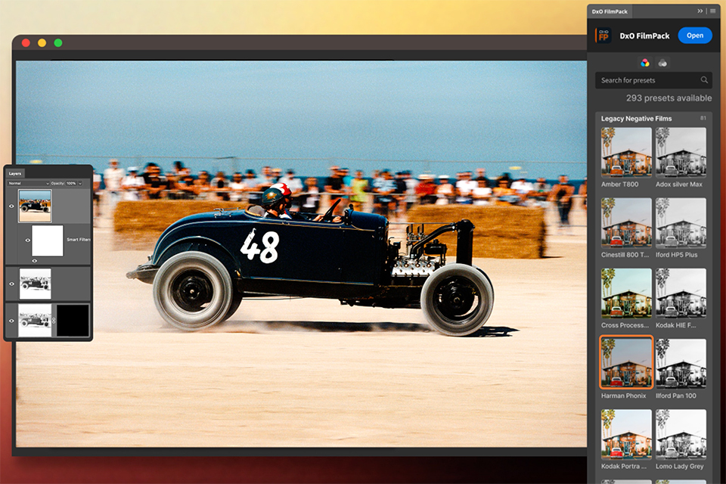
Task: Open the FilmPack panel hamburger menu
Action: pos(712,11)
